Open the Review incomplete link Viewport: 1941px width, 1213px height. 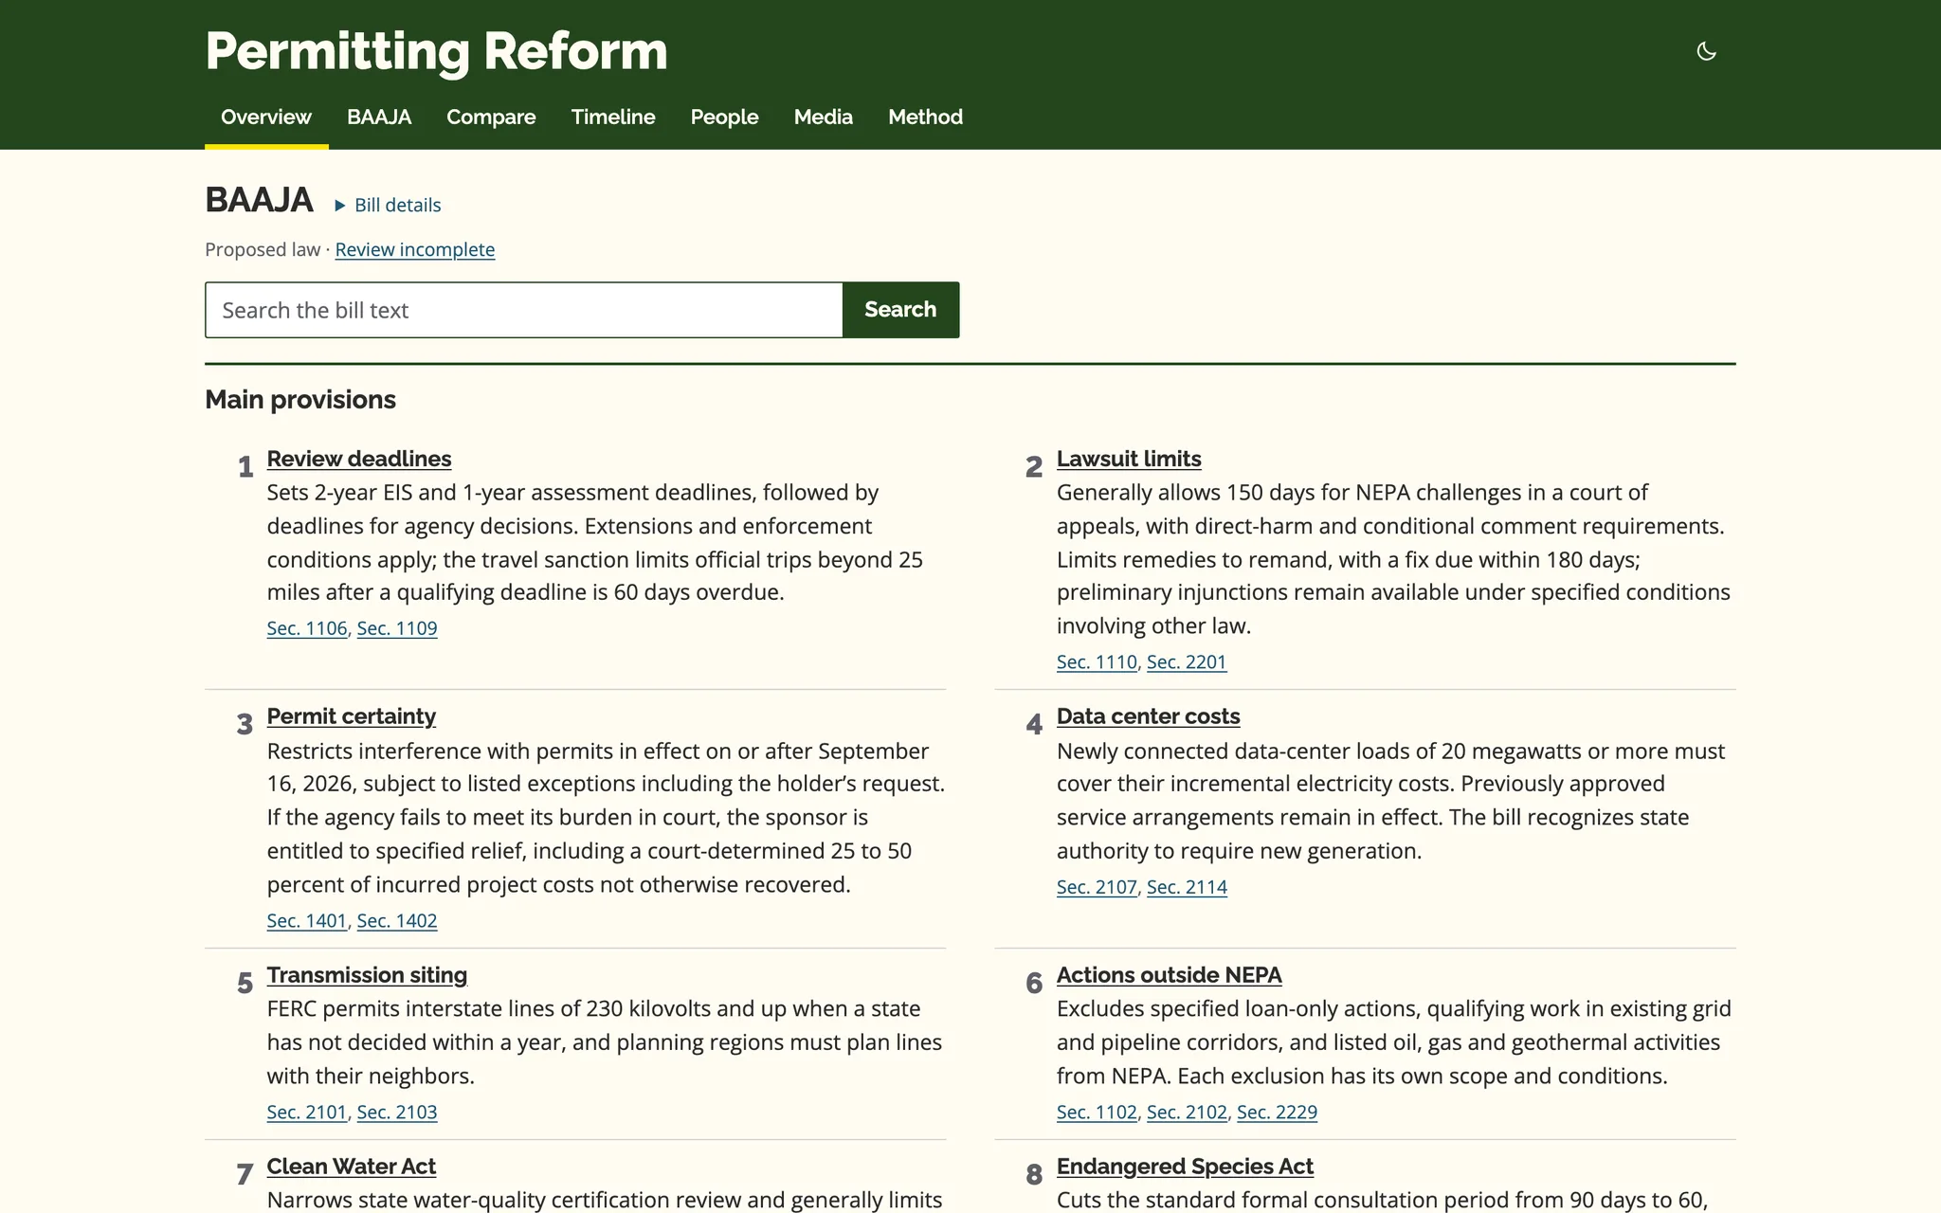tap(414, 249)
